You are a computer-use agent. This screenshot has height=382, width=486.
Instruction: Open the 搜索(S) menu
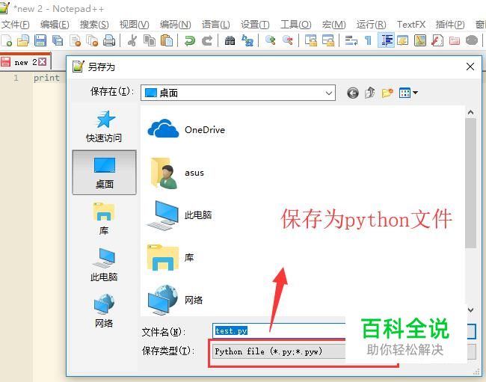[94, 25]
